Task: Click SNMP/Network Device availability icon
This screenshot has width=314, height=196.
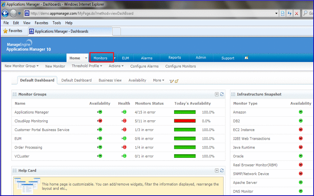Action: 300,174
